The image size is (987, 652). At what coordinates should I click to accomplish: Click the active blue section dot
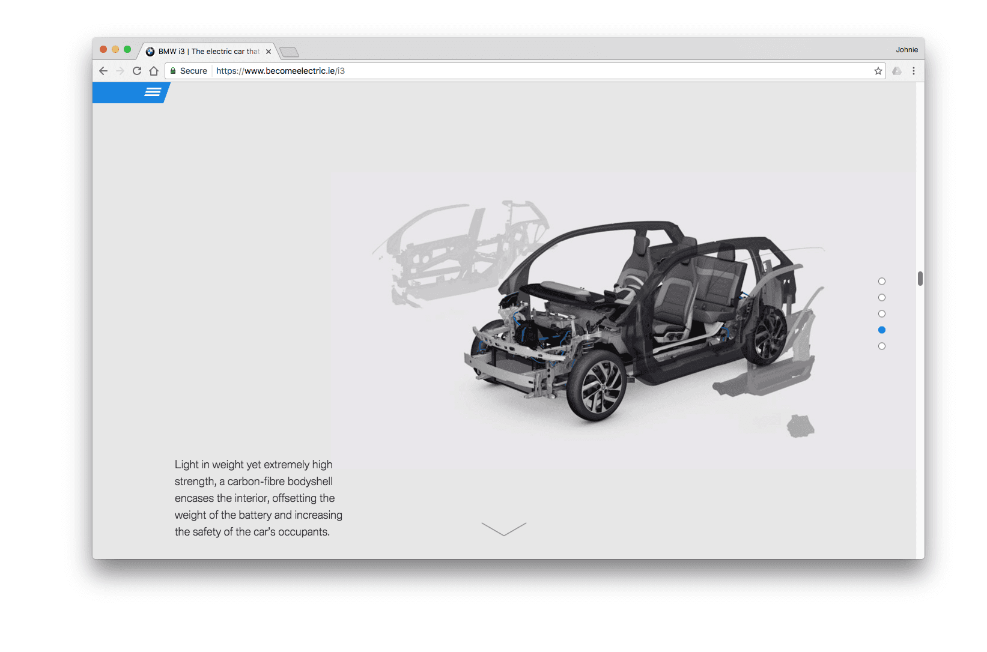pyautogui.click(x=882, y=330)
